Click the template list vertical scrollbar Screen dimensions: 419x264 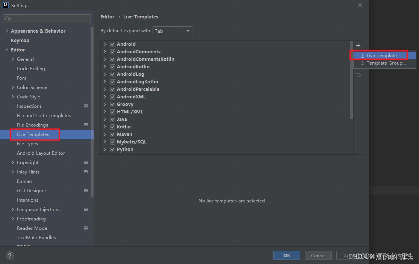pos(351,80)
